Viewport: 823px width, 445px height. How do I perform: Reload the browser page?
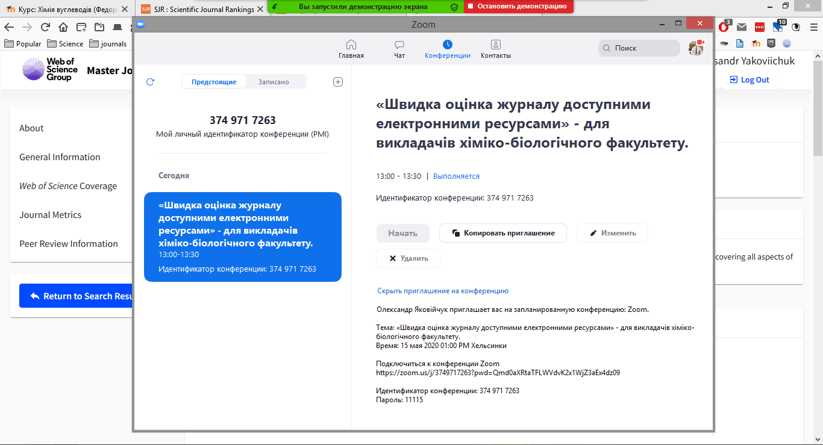coord(45,27)
